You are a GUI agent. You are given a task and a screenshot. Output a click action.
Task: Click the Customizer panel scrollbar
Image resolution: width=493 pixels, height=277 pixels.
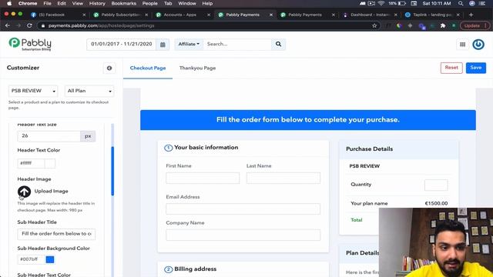point(112,171)
